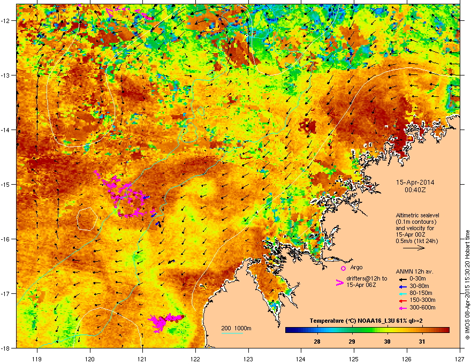Click the magenta Argo circle marker in legend
Image resolution: width=471 pixels, height=364 pixels.
point(343,268)
